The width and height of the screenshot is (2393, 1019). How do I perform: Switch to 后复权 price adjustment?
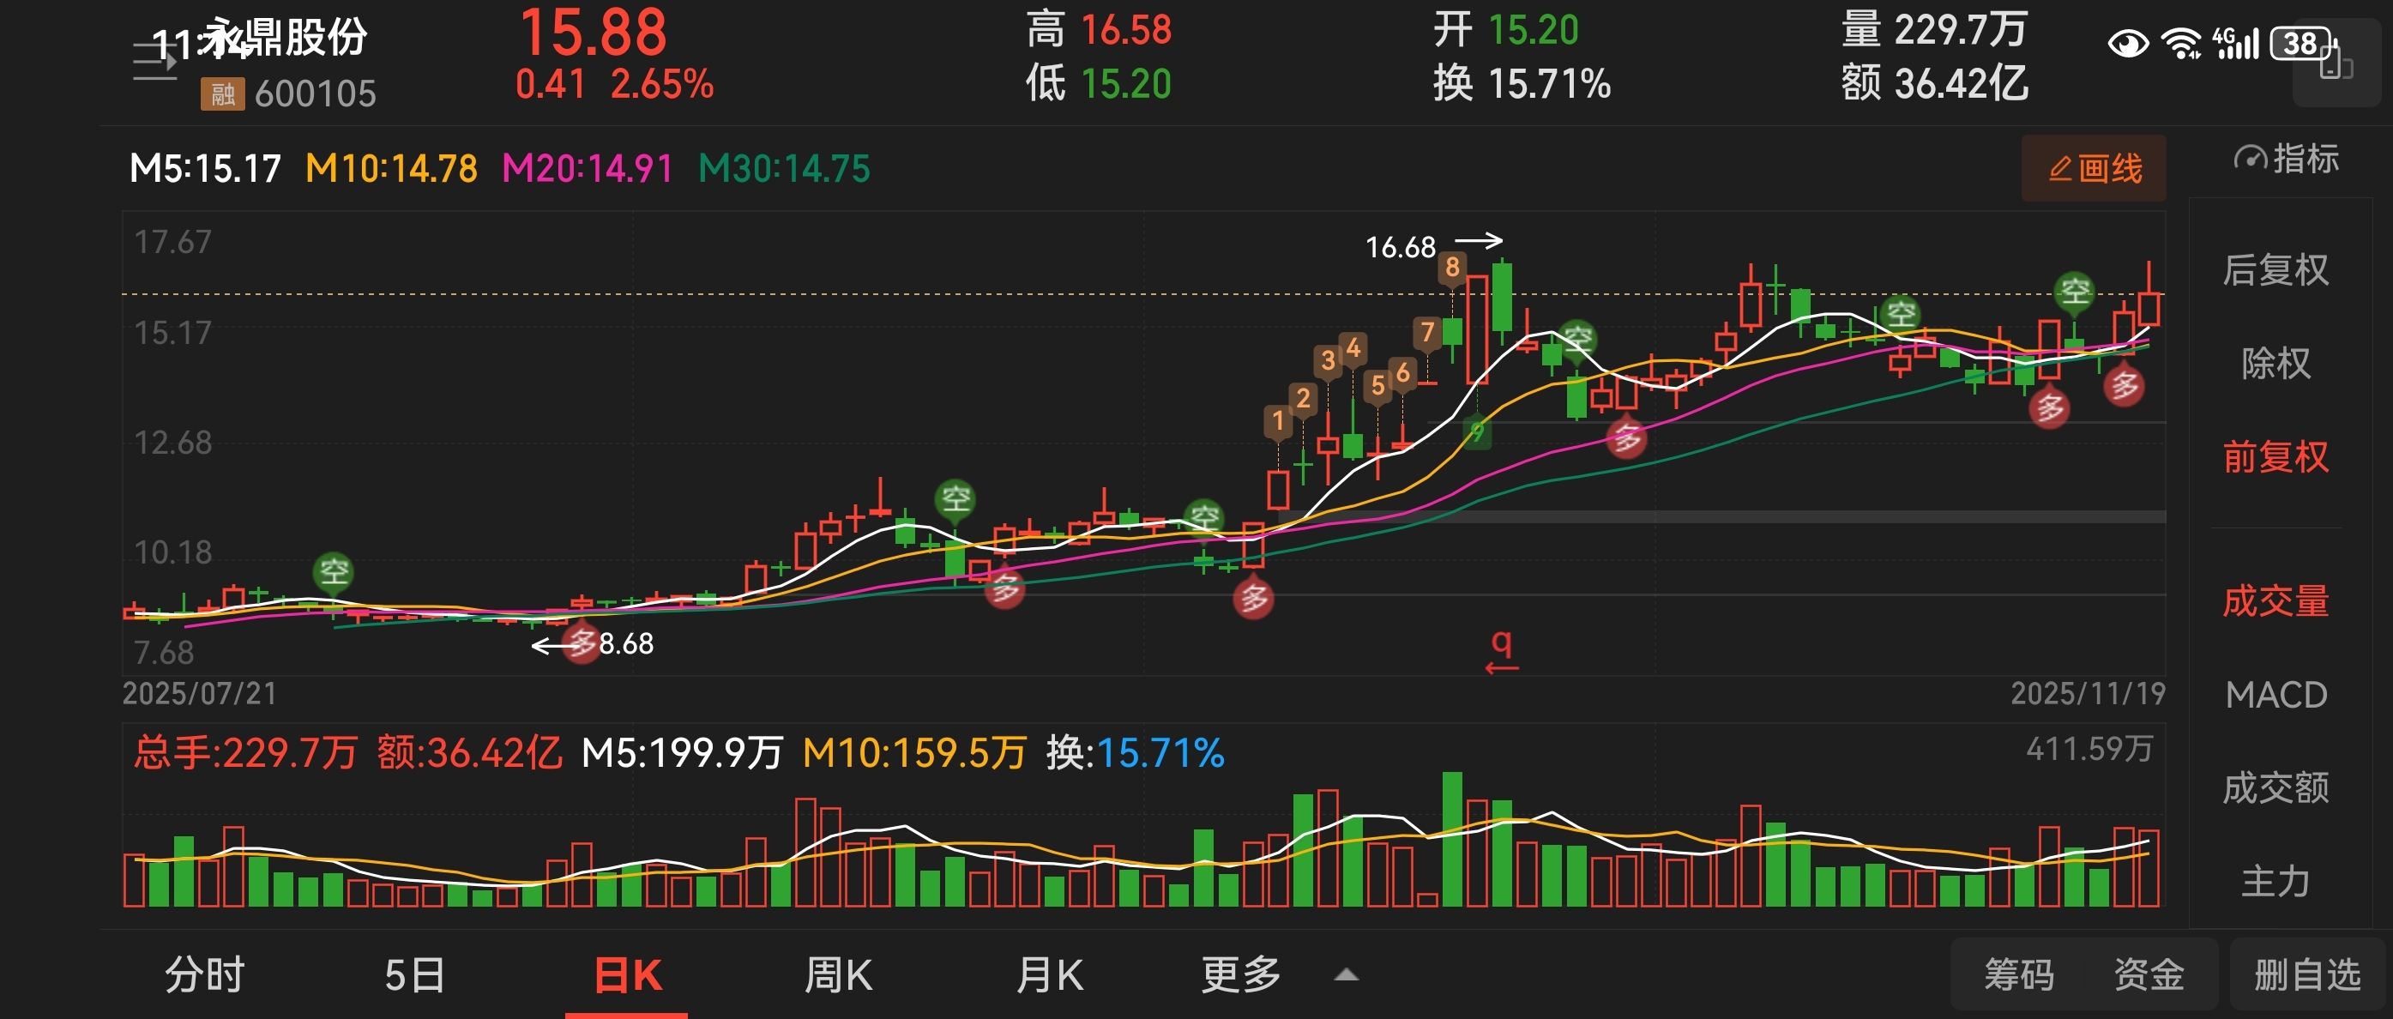tap(2275, 270)
